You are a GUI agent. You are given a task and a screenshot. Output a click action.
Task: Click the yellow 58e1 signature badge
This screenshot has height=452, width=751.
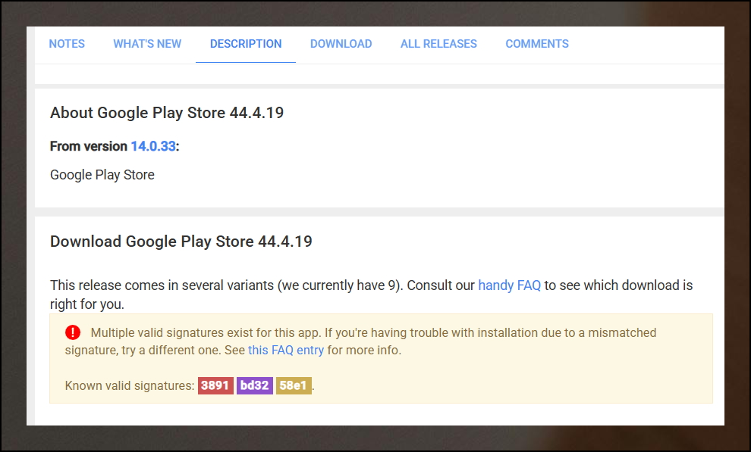click(294, 385)
